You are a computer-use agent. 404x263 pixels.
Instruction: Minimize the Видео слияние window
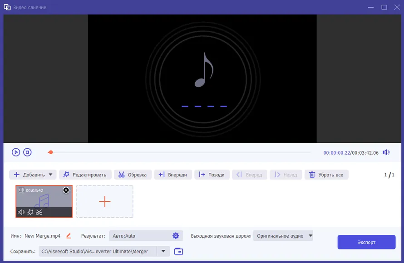click(371, 7)
